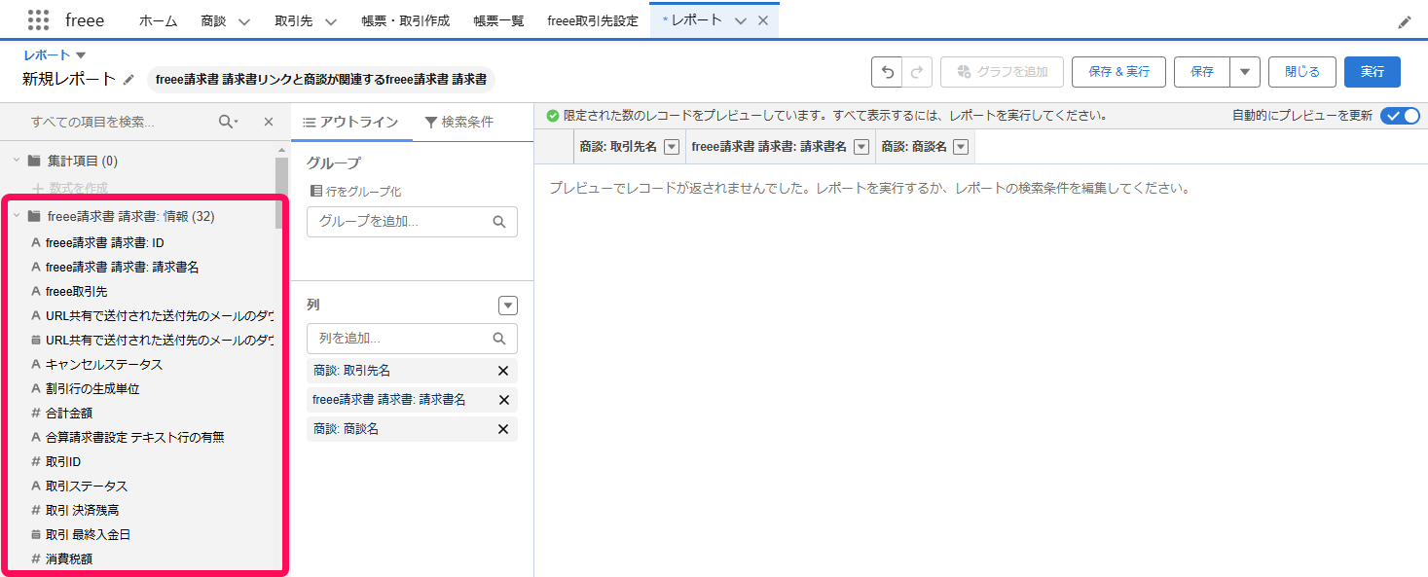Click 保存 & 実行 button
Image resolution: width=1428 pixels, height=577 pixels.
(1118, 72)
